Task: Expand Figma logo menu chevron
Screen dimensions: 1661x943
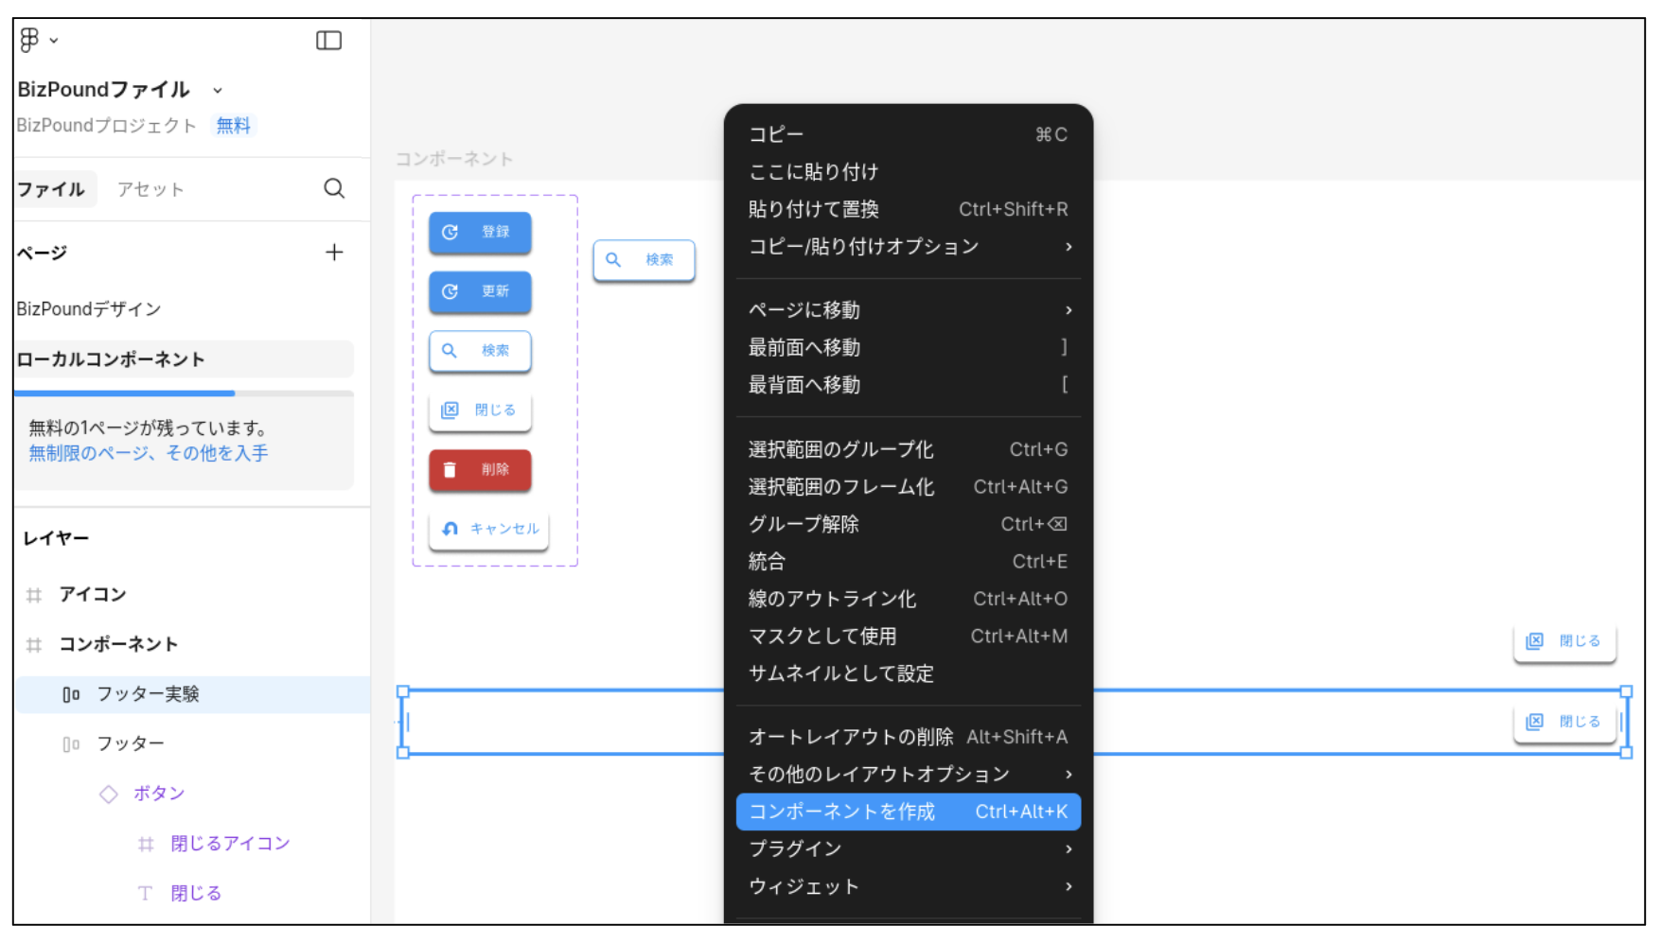Action: (x=54, y=41)
